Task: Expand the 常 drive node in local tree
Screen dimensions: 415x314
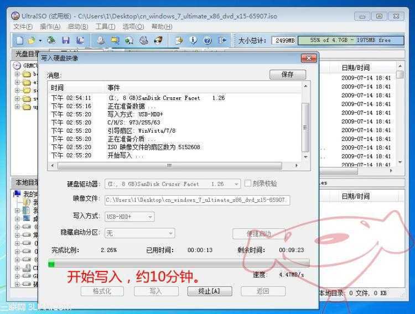Action: click(18, 235)
